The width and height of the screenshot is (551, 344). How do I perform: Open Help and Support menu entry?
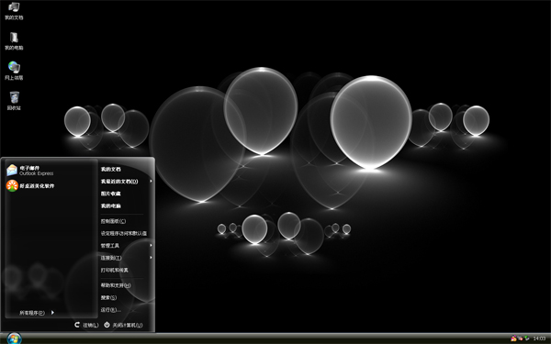point(116,285)
